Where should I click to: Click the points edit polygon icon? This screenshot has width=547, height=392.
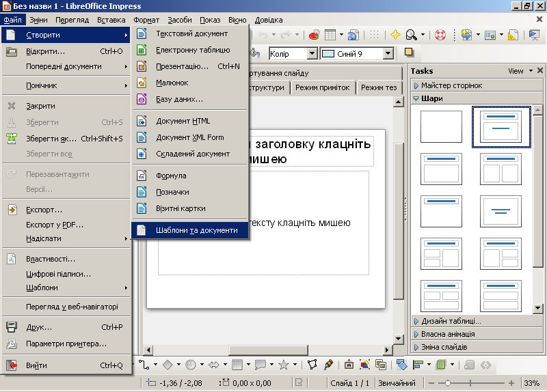pyautogui.click(x=312, y=365)
